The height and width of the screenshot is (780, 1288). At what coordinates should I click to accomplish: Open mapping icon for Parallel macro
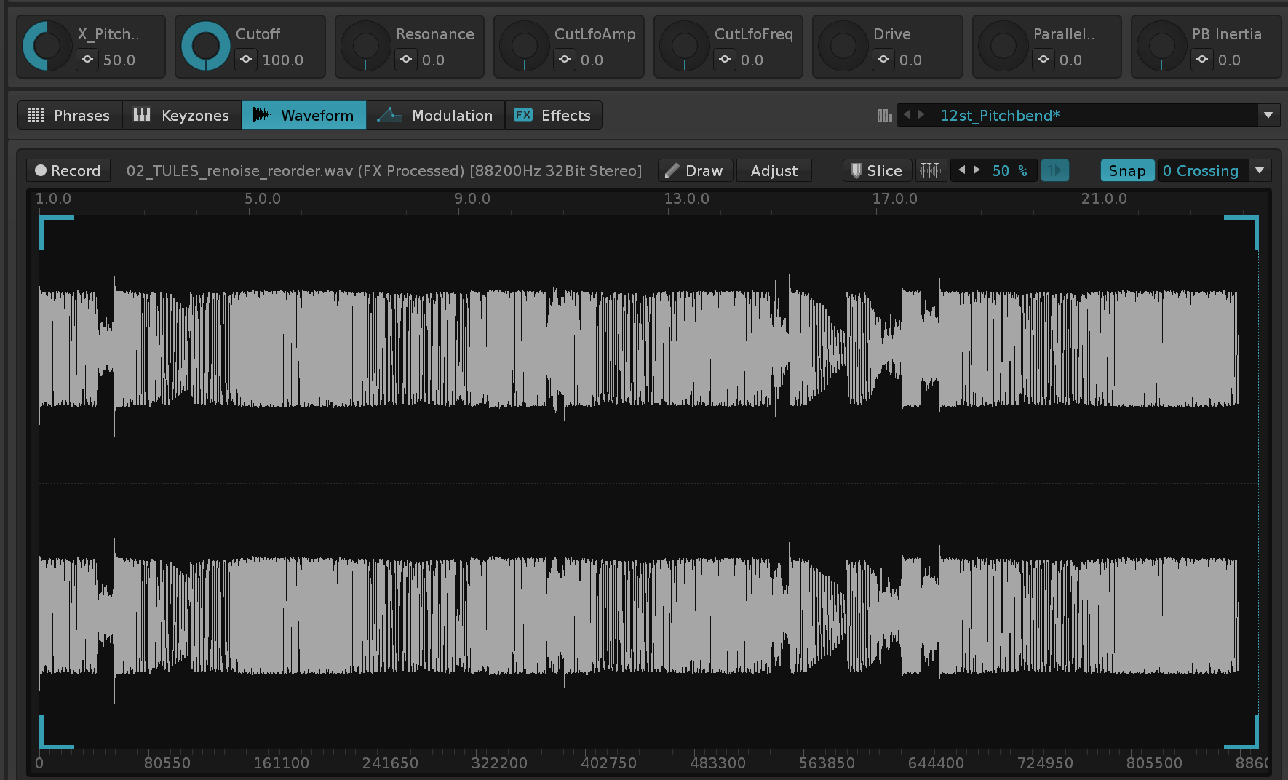coord(1043,60)
